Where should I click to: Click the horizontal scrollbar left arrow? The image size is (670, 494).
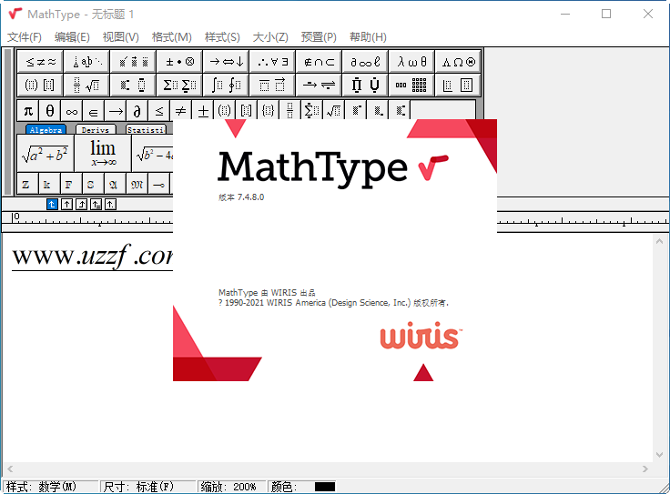click(x=10, y=469)
